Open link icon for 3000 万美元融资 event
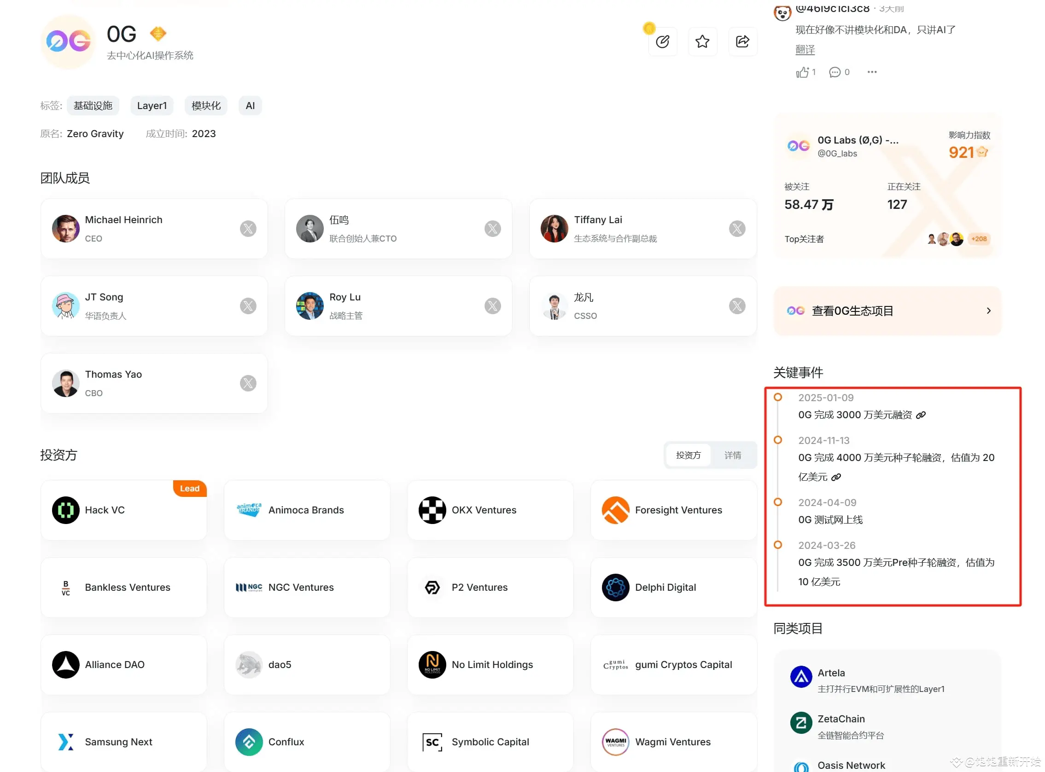The width and height of the screenshot is (1045, 772). click(921, 415)
